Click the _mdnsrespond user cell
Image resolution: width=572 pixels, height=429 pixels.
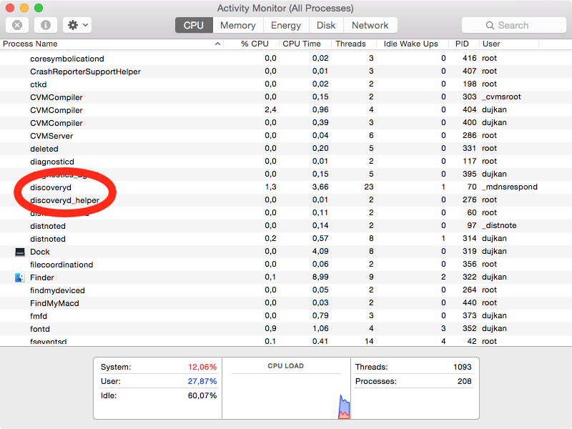(x=510, y=187)
